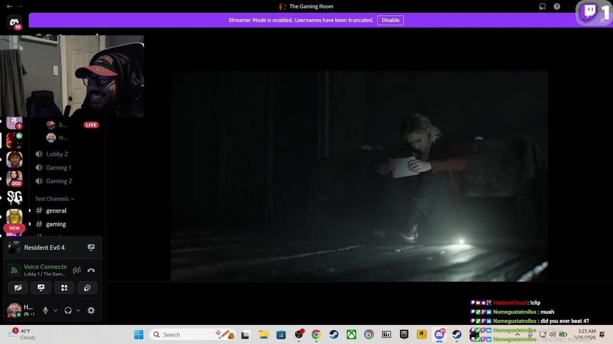This screenshot has height=344, width=613.
Task: Go back using Discord's back arrow
Action: click(x=10, y=7)
